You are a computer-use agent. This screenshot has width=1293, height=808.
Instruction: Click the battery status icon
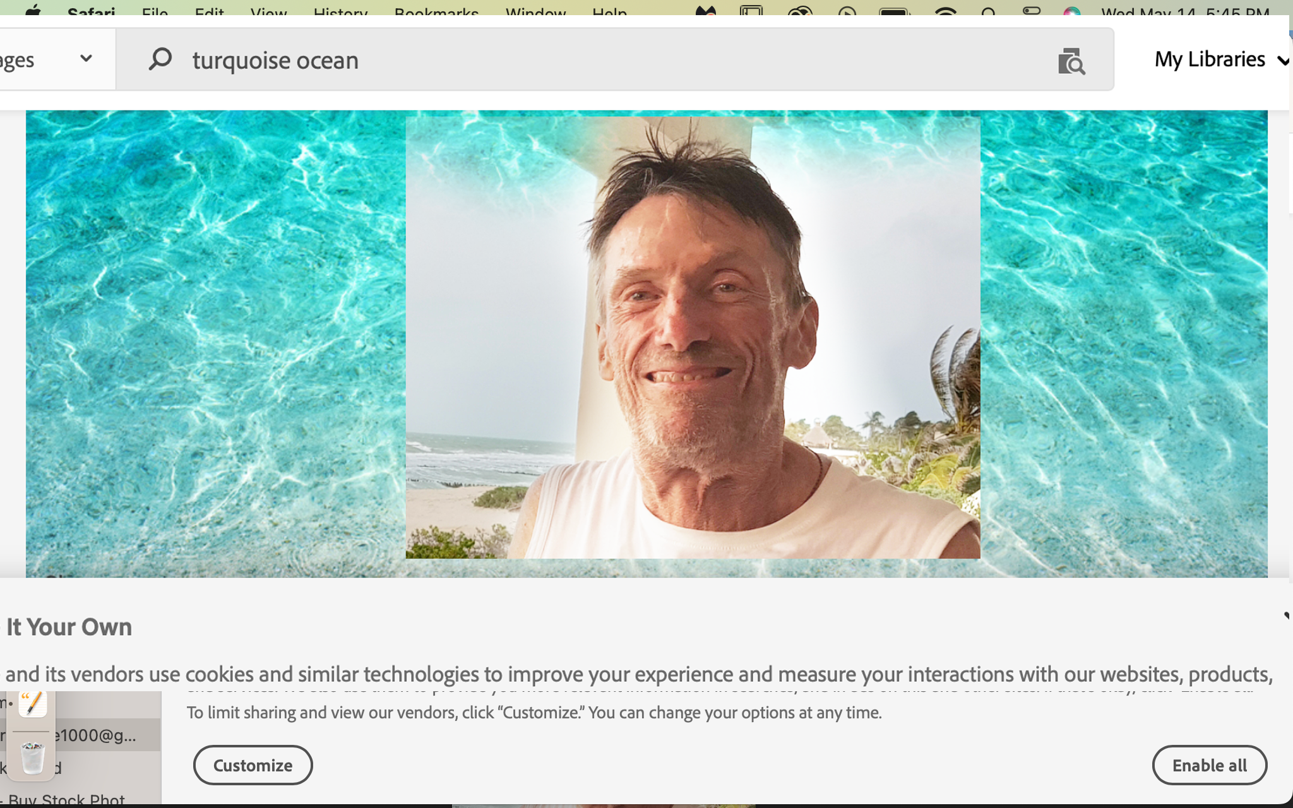[895, 12]
